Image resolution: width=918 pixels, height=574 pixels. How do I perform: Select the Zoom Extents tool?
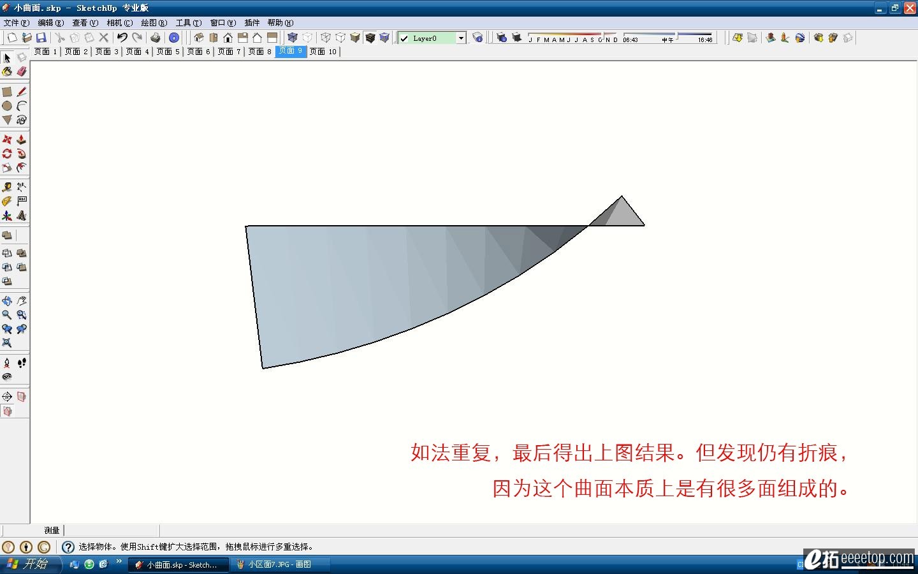click(x=7, y=342)
